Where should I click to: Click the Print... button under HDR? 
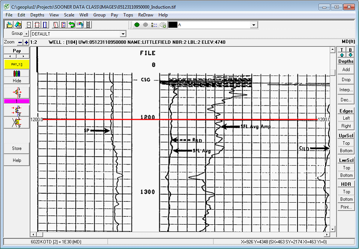[346, 207]
